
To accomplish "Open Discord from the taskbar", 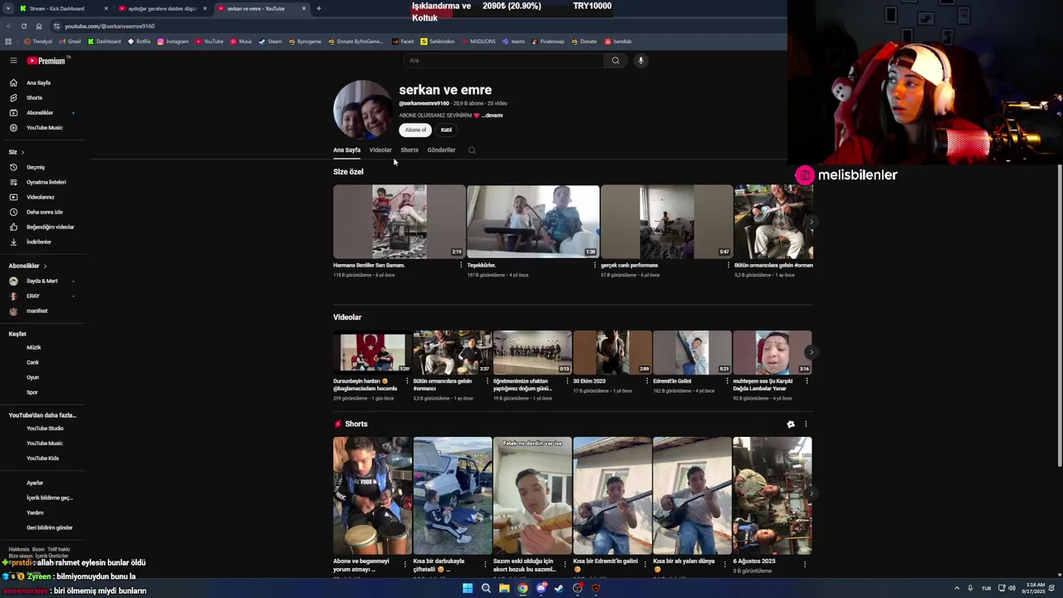I will tap(541, 588).
